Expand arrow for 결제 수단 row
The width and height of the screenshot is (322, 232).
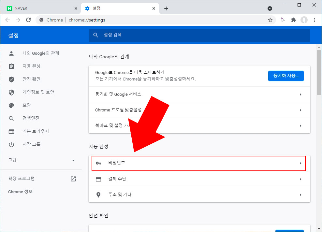[x=300, y=179]
